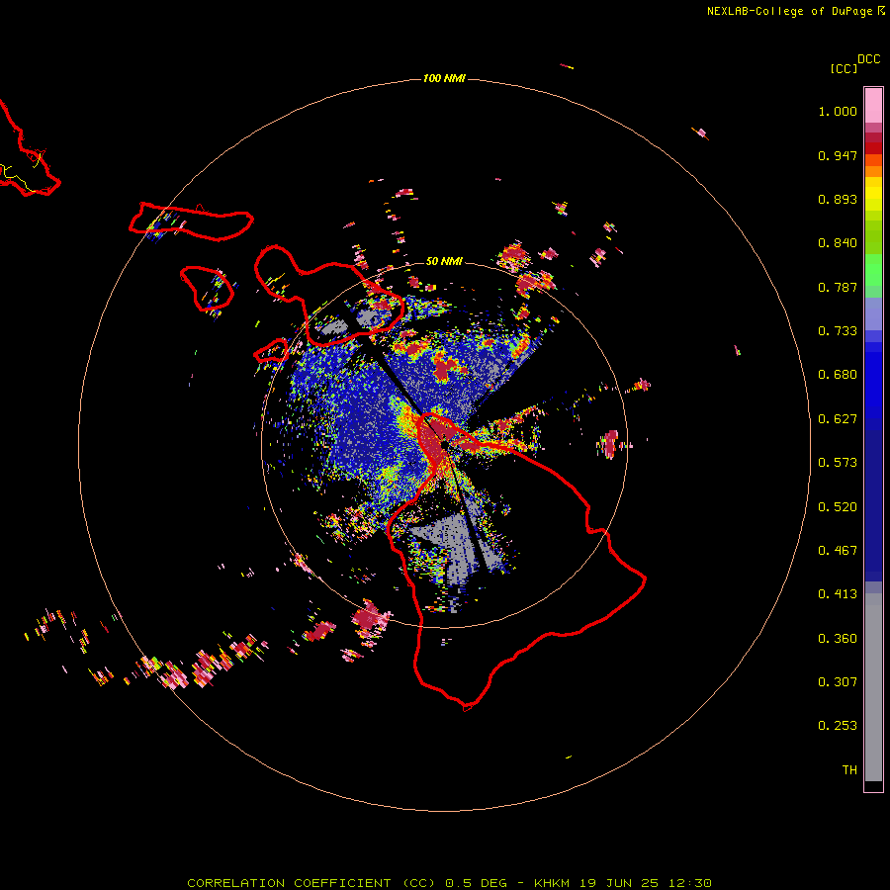Click the 0.680 scale value

(838, 375)
